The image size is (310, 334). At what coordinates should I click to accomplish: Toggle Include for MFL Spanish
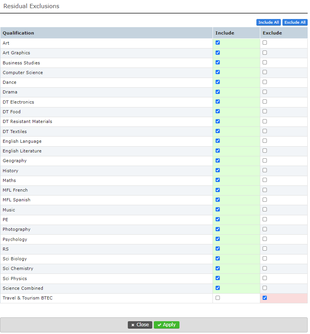[218, 199]
